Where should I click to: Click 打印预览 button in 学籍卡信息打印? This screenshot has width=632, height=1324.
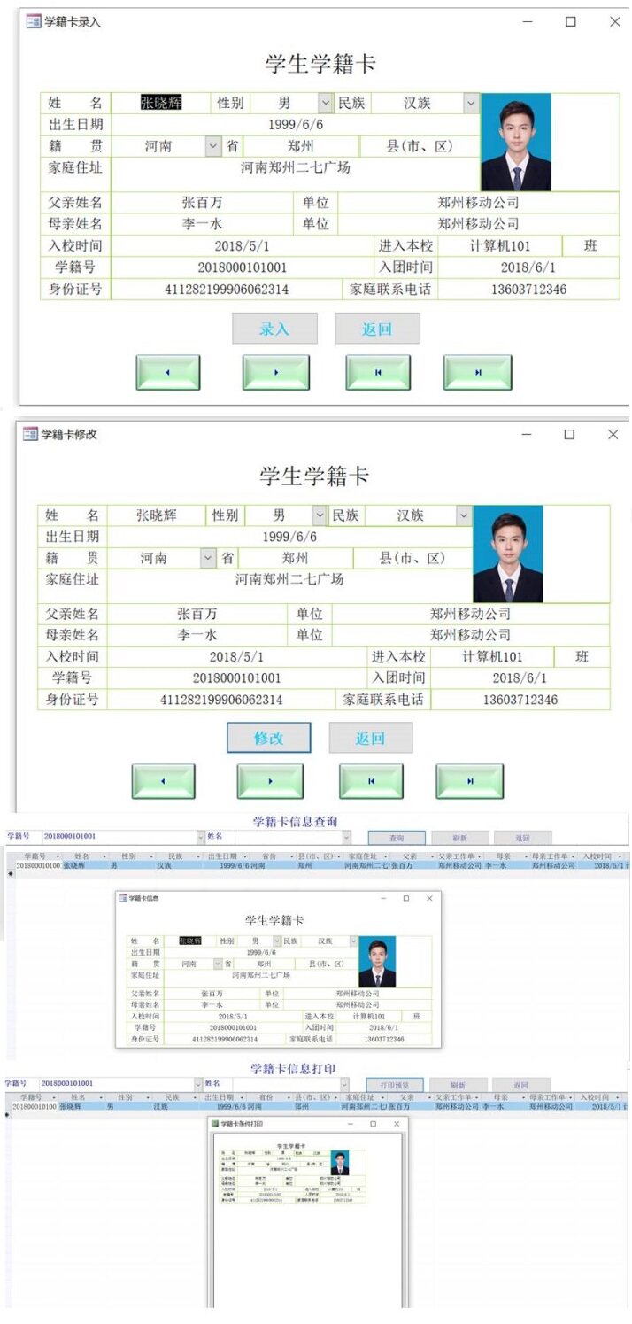[x=395, y=1085]
